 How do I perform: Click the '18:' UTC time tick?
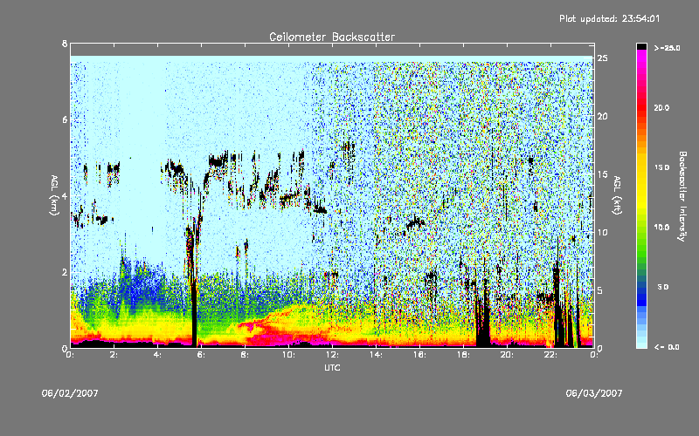463,355
